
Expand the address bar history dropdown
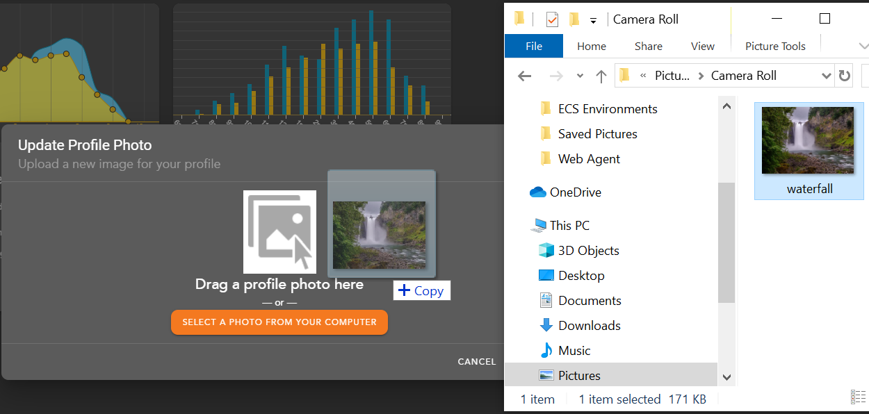pyautogui.click(x=826, y=76)
